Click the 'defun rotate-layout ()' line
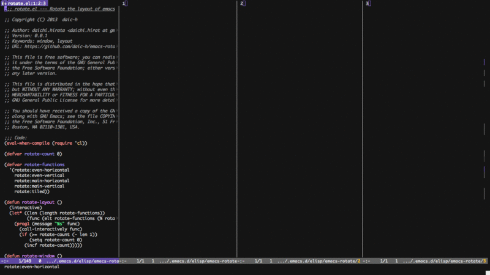This screenshot has width=490, height=275. click(33, 202)
